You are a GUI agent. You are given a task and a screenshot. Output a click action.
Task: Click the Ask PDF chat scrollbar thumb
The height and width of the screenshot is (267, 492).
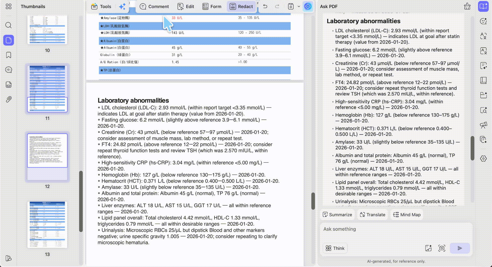[x=472, y=148]
